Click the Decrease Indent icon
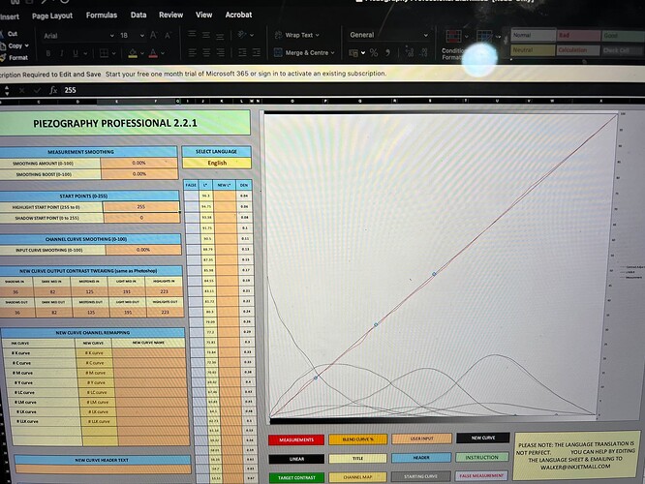This screenshot has height=484, width=645. click(x=242, y=52)
